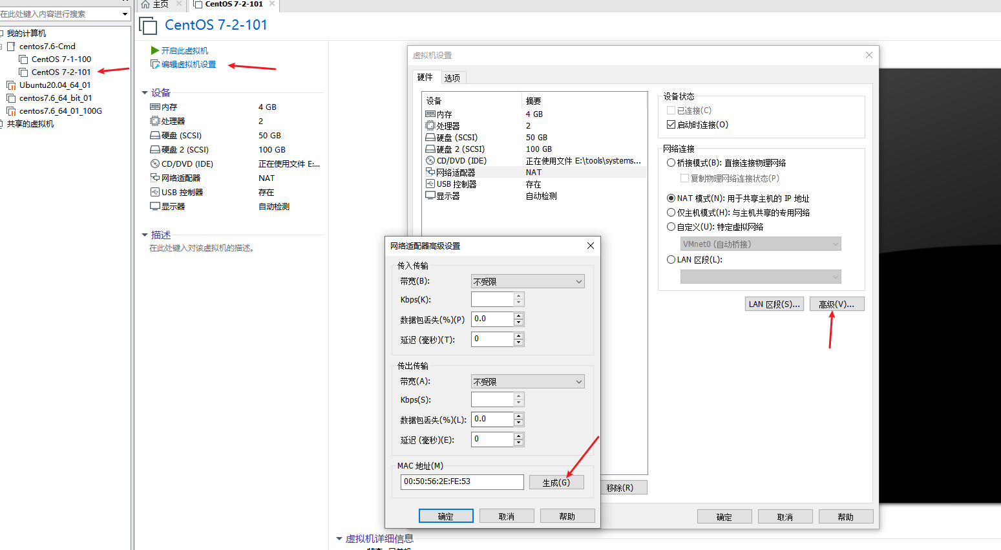Select the 仅主机模式 radio button
The image size is (1001, 550).
click(x=671, y=213)
